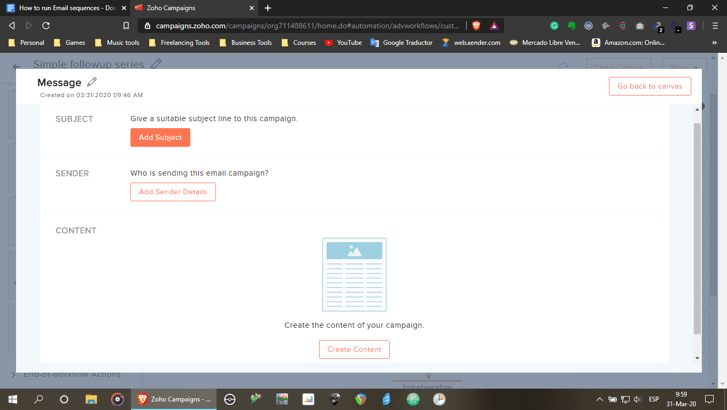Viewport: 727px width, 410px height.
Task: Click the browser back arrow
Action: click(x=11, y=25)
